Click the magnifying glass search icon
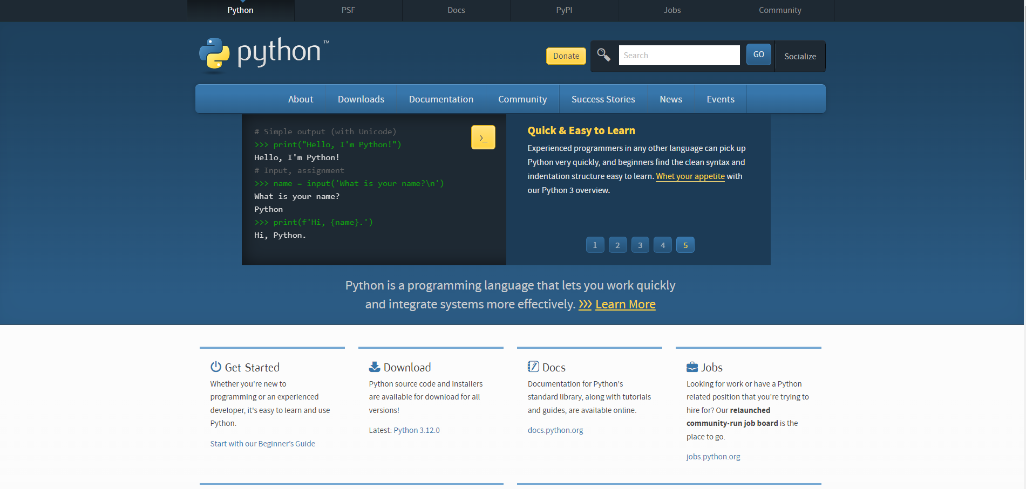The height and width of the screenshot is (489, 1026). tap(603, 55)
